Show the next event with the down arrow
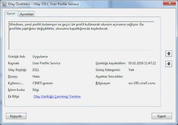The width and height of the screenshot is (178, 125). click(x=169, y=64)
